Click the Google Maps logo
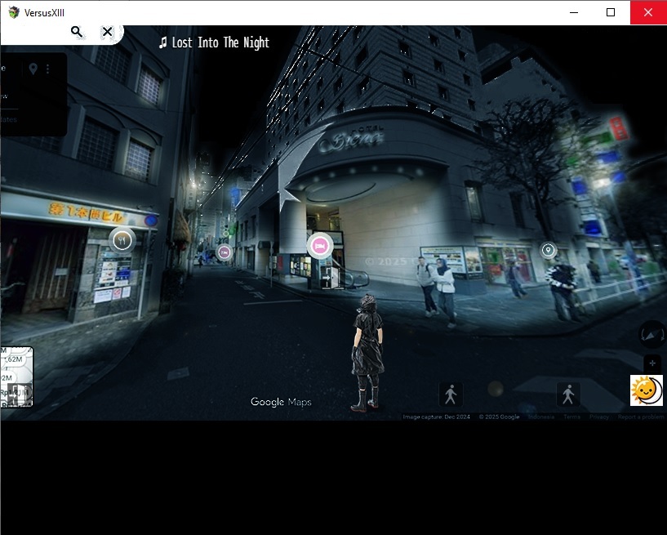 (x=281, y=402)
